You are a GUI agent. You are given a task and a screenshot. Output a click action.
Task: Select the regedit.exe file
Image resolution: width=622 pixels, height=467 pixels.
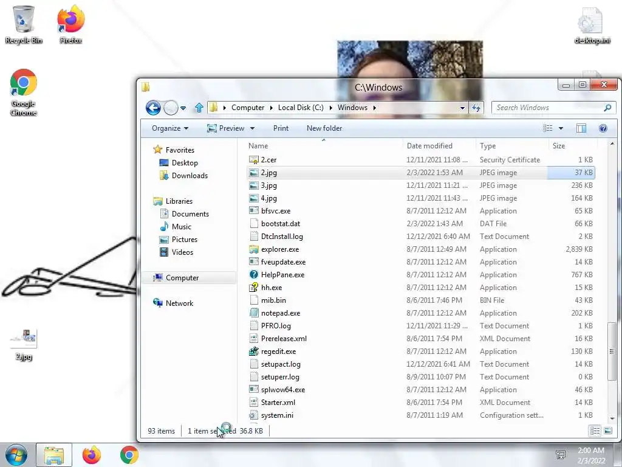(x=420, y=351)
